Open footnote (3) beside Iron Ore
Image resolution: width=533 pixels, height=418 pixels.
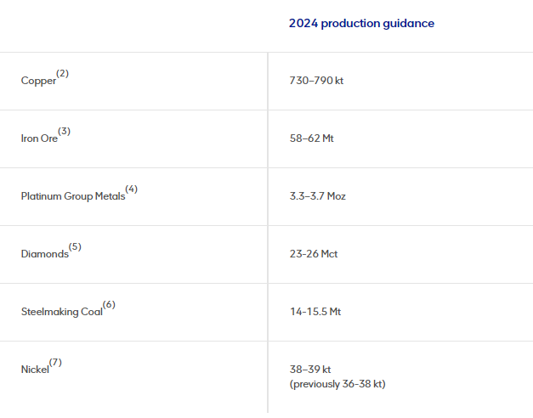click(65, 131)
